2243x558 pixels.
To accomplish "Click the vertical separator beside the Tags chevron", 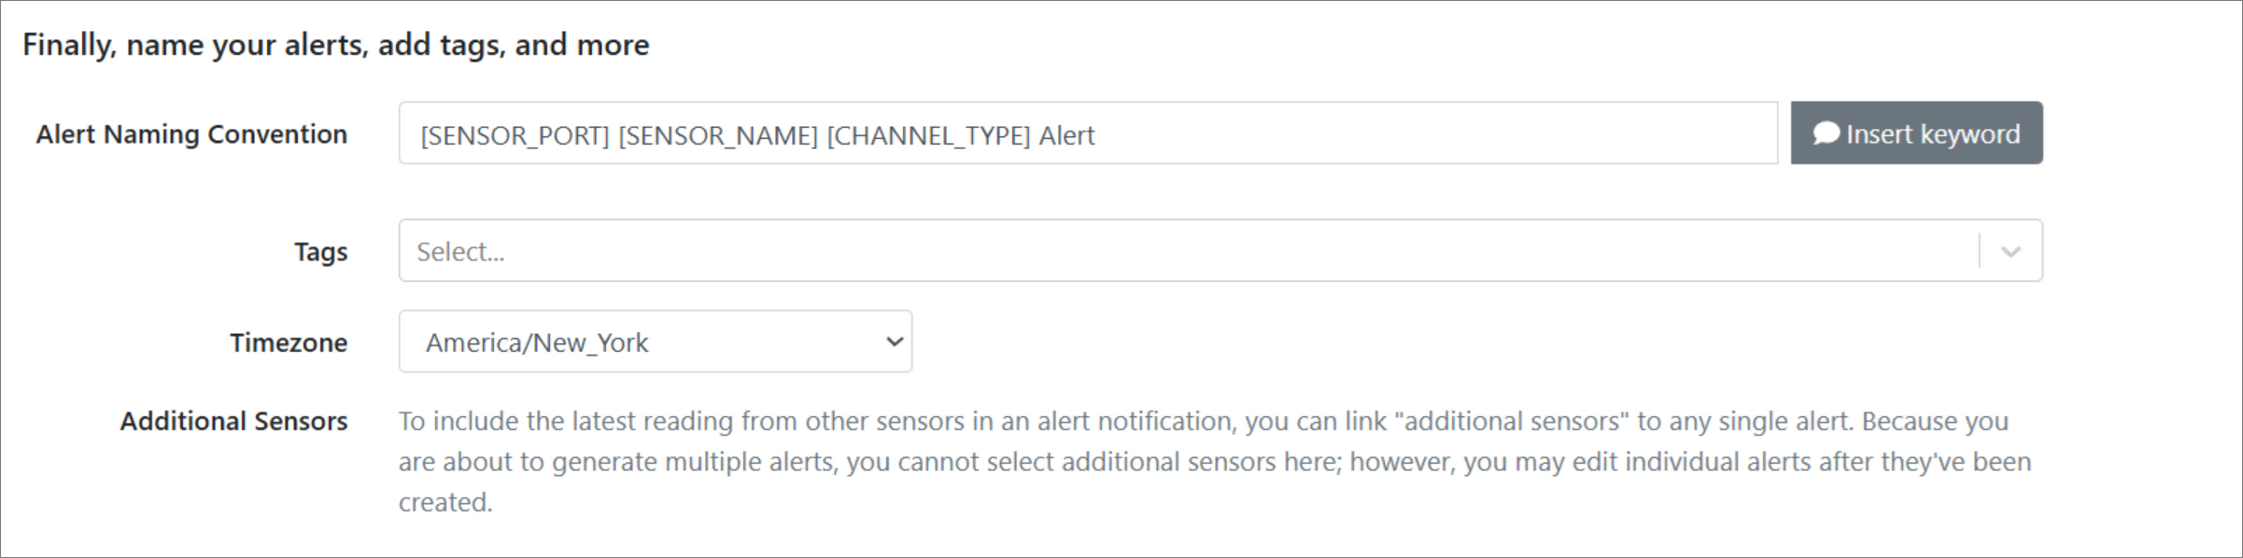I will [1979, 251].
